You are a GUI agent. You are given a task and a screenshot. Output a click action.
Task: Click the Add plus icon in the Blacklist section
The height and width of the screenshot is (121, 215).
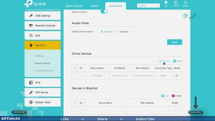pos(163,96)
